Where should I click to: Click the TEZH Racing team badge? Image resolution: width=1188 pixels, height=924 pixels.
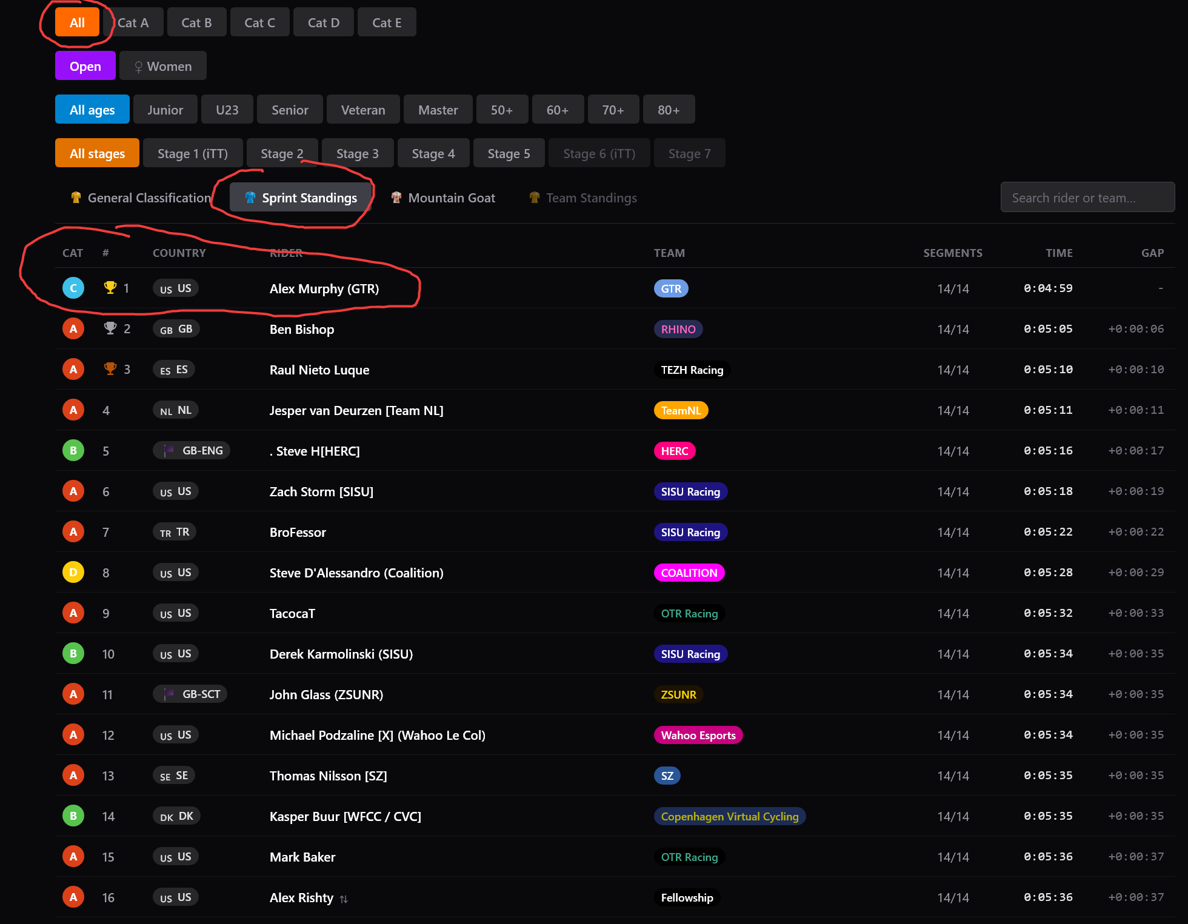tap(692, 370)
